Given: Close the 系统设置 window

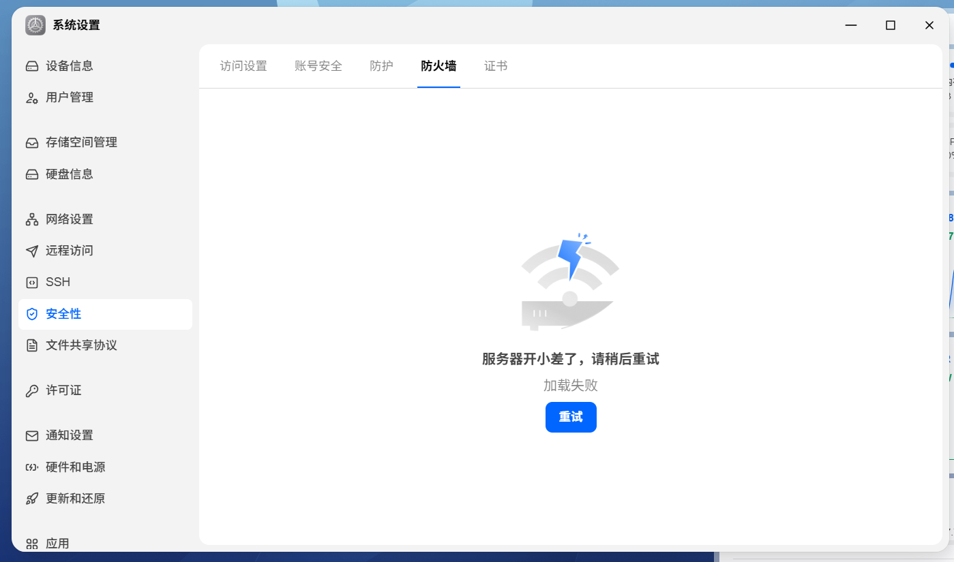Looking at the screenshot, I should coord(929,25).
